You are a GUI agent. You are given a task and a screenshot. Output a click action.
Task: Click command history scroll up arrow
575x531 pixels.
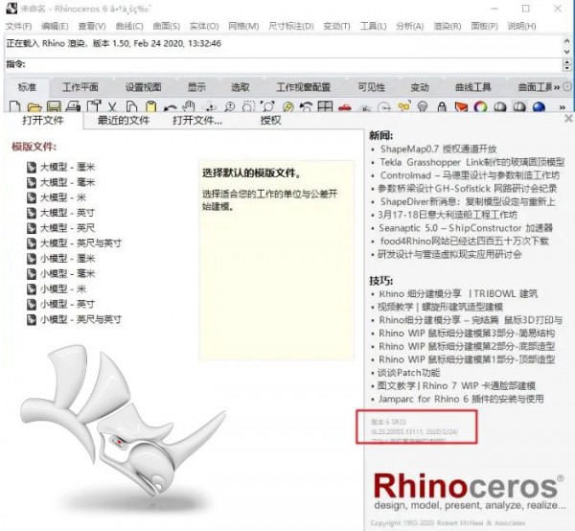pyautogui.click(x=566, y=41)
